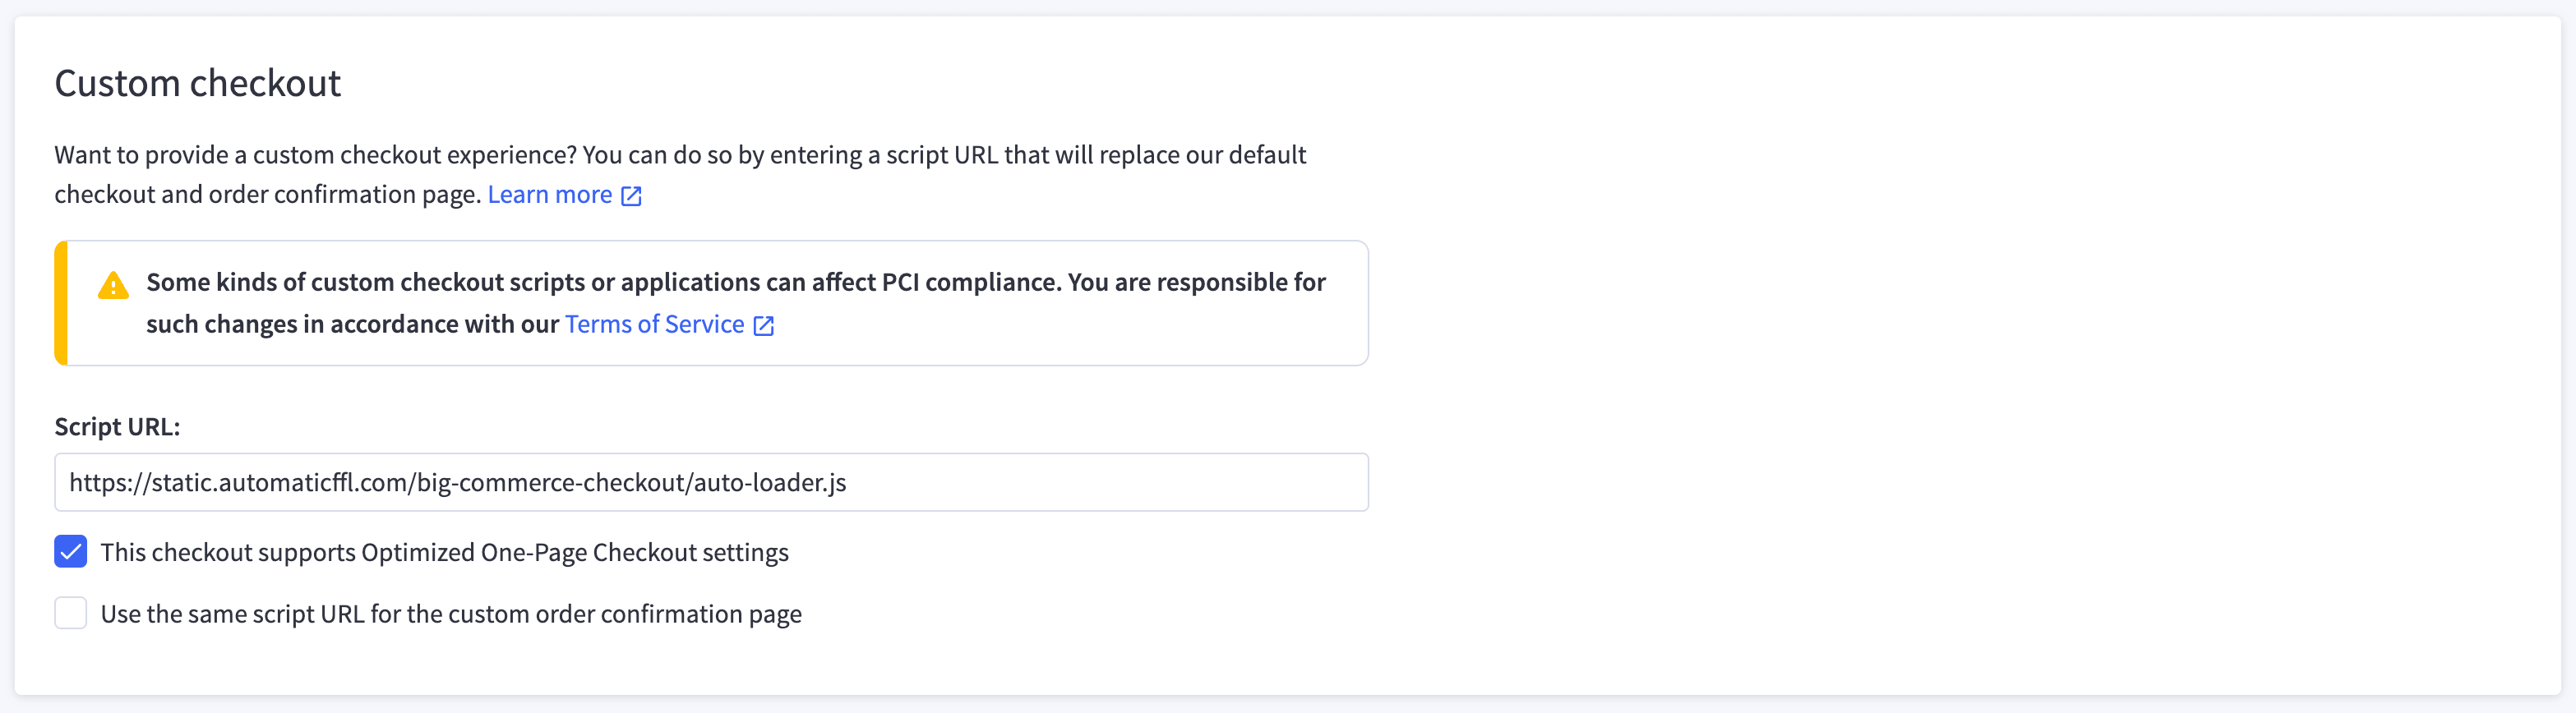The image size is (2576, 713).
Task: Focus the Script URL input field
Action: 1100,482
